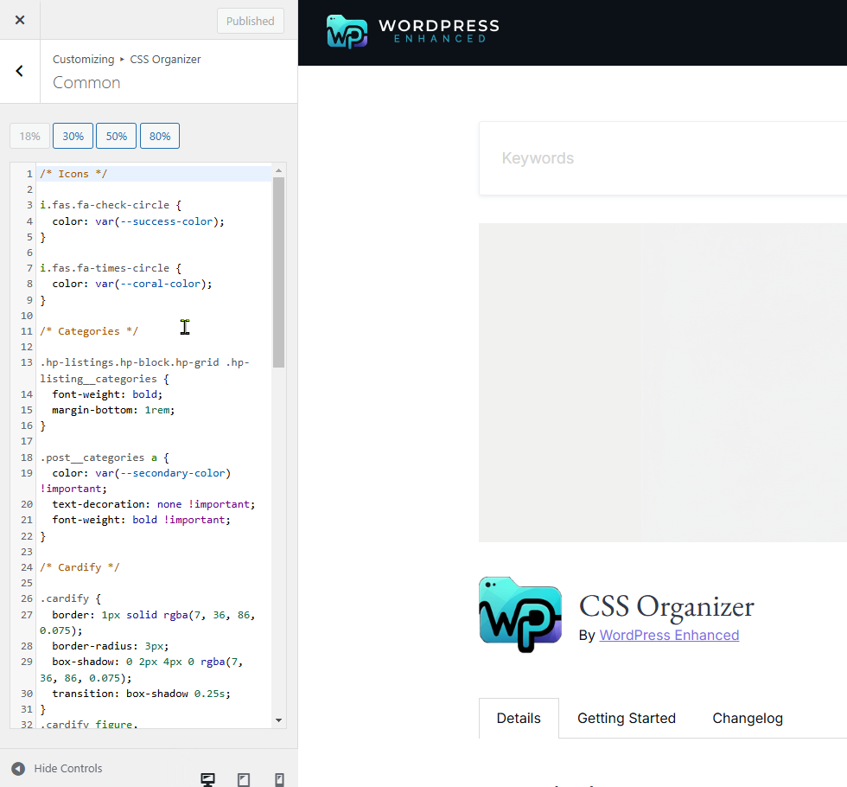
Task: Click the text cursor in the code editor
Action: pos(185,327)
